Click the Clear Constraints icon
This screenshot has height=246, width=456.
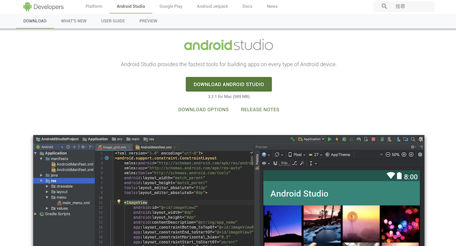[x=295, y=164]
